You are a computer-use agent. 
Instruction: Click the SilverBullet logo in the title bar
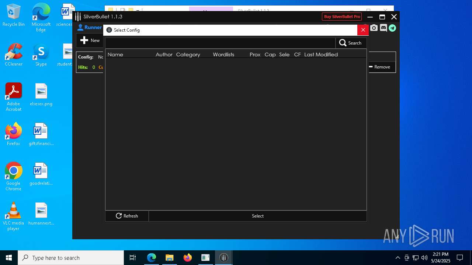click(78, 17)
